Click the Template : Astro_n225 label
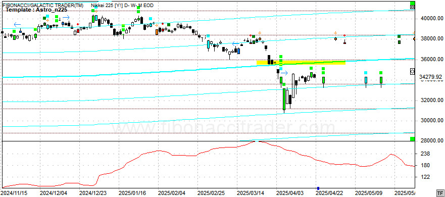 tap(36, 10)
